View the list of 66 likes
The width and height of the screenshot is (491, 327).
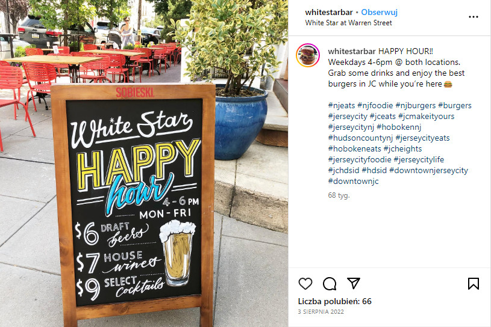coord(334,301)
